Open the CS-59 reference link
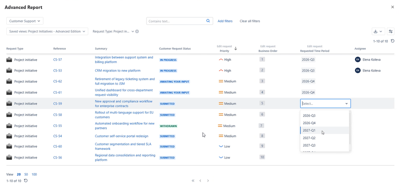This screenshot has width=401, height=190. [57, 104]
